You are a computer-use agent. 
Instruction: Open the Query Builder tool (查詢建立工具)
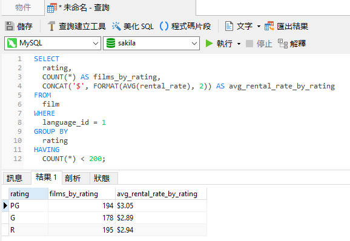click(x=76, y=26)
